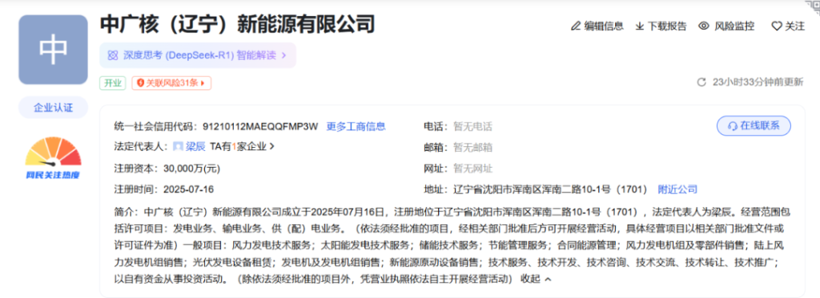Viewport: 820px width, 298px height.
Task: Click the shield icon on the risk tag
Action: 140,83
